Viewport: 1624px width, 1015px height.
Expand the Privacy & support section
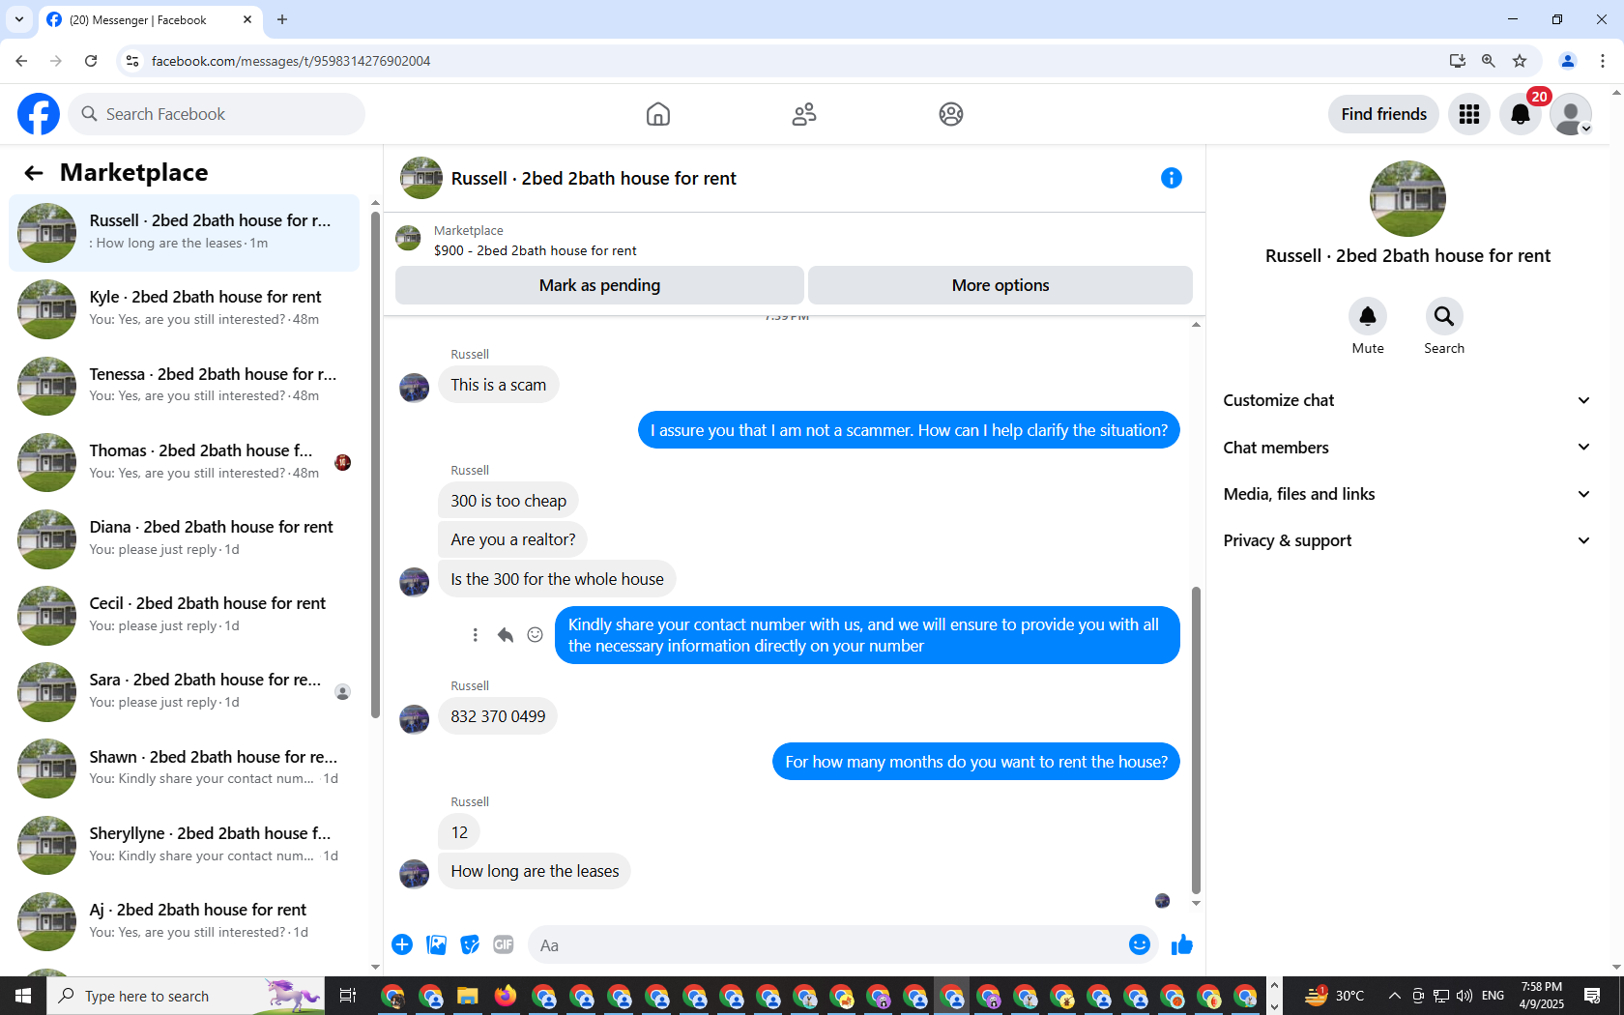[1407, 540]
